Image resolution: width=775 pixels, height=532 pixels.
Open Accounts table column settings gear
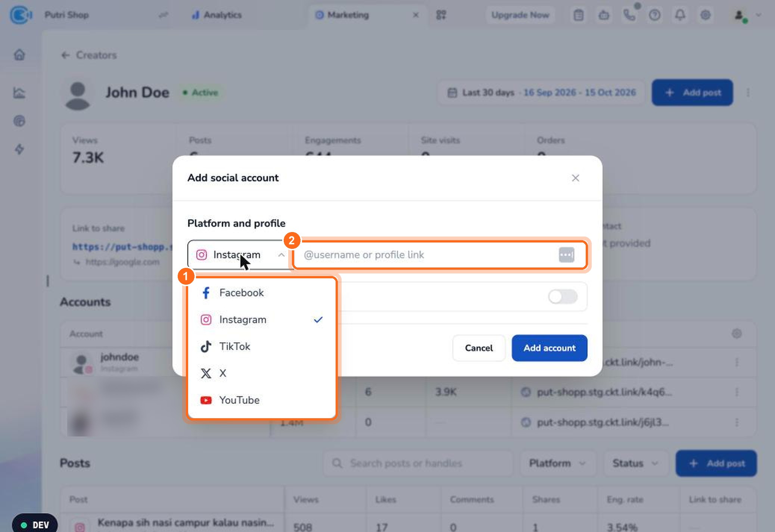click(737, 334)
